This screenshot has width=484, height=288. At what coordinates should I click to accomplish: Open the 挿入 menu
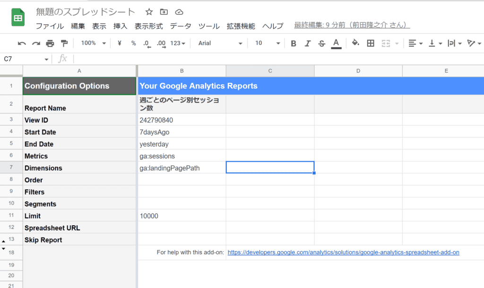121,26
